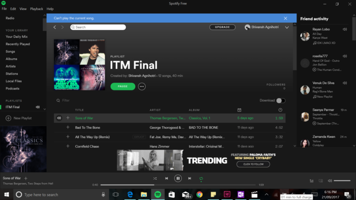Save Sons of War via plus in player bar
This screenshot has height=200, width=356.
[26, 178]
